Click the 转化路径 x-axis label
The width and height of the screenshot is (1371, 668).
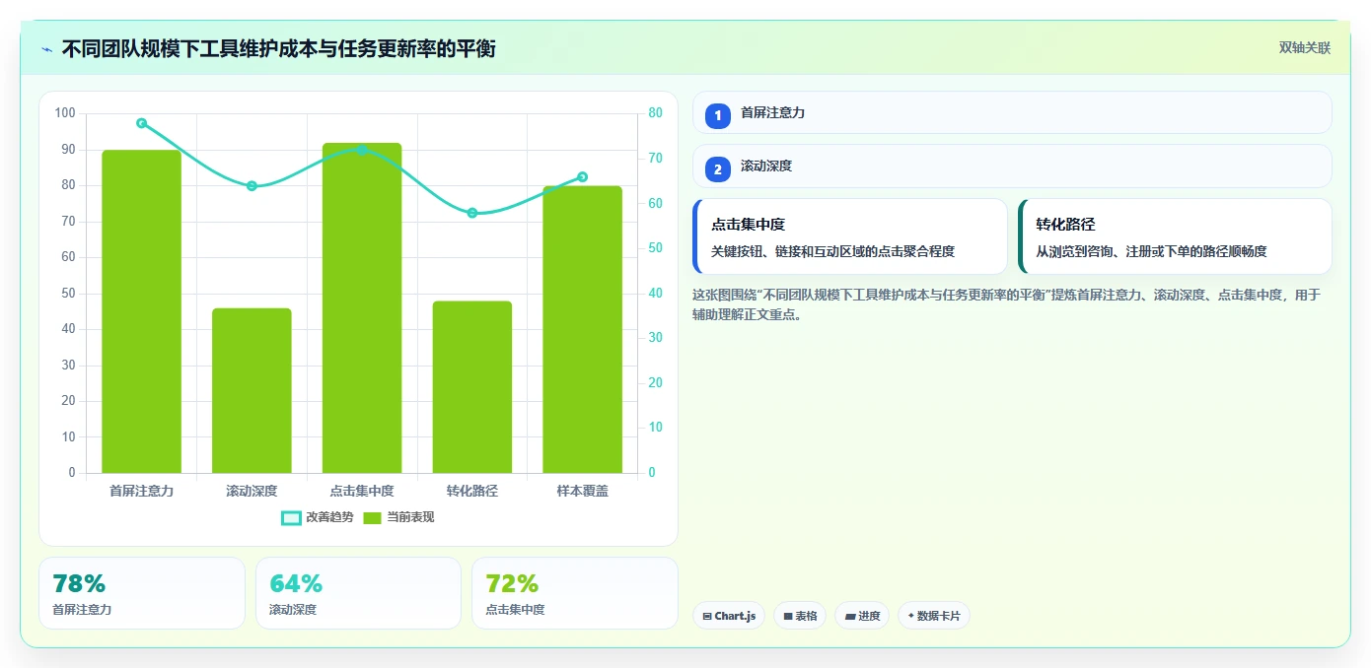[471, 491]
